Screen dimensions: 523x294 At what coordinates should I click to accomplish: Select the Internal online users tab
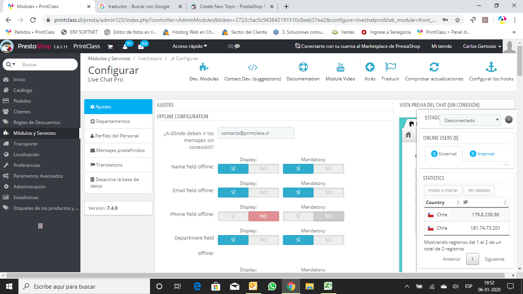pyautogui.click(x=482, y=154)
